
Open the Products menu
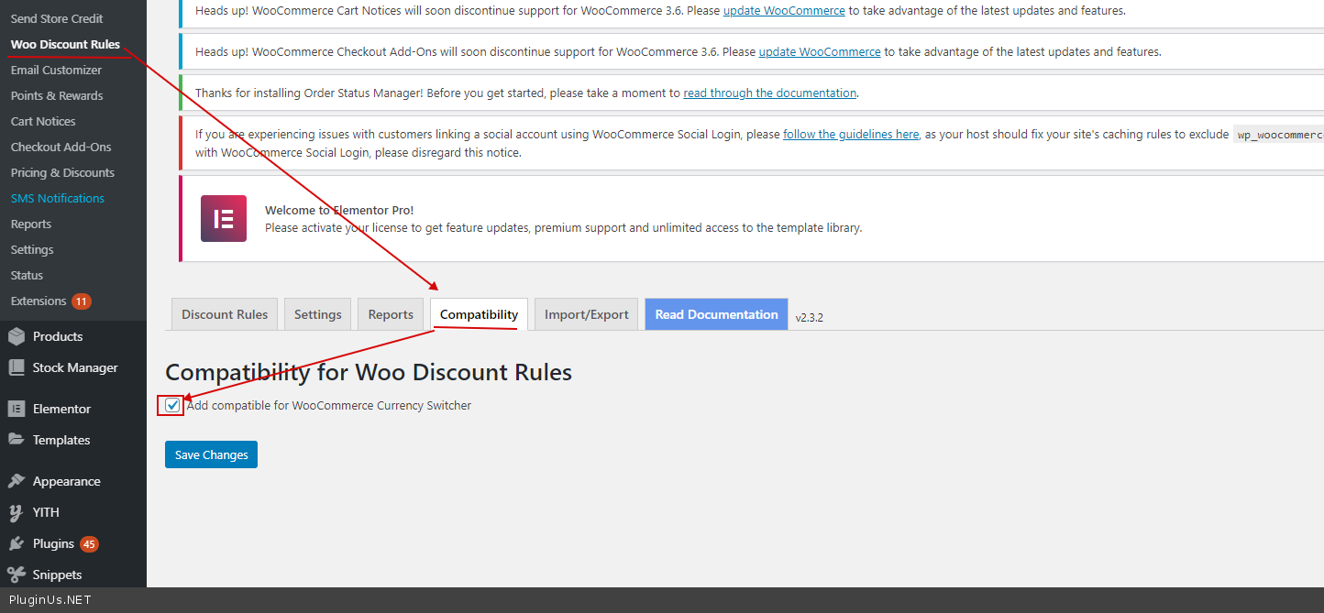point(58,336)
